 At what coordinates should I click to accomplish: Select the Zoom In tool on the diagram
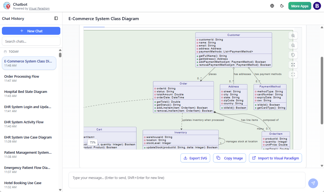coord(293,36)
